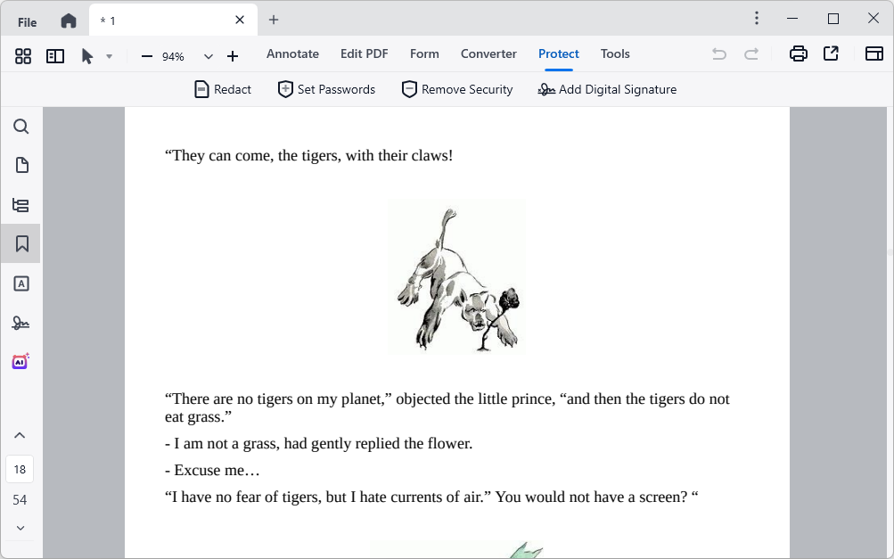The width and height of the screenshot is (894, 559).
Task: Click the page number field showing 18
Action: point(20,469)
